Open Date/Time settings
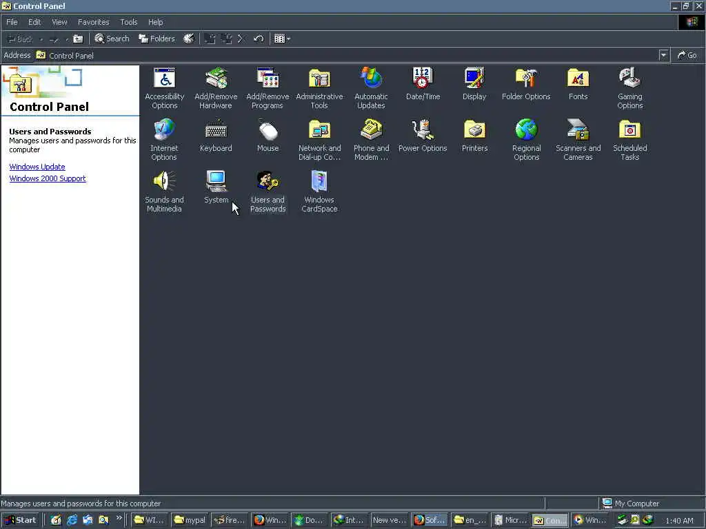The image size is (706, 529). 423,83
